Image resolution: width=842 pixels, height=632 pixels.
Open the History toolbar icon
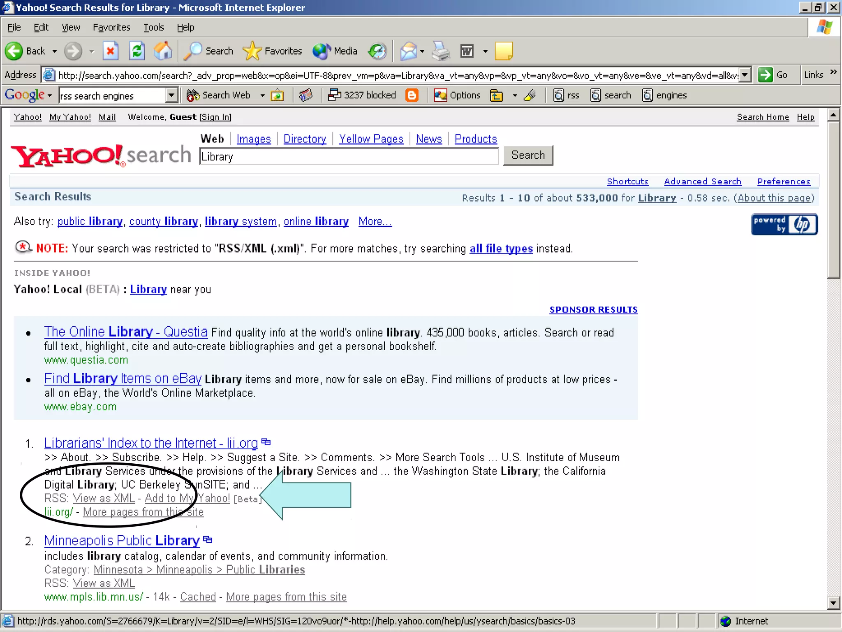pyautogui.click(x=377, y=51)
